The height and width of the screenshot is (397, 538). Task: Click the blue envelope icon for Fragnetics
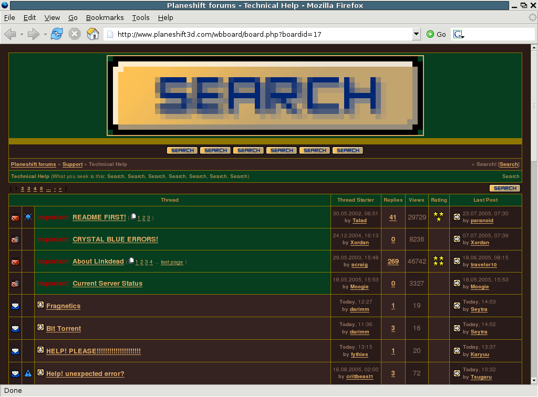[15, 306]
